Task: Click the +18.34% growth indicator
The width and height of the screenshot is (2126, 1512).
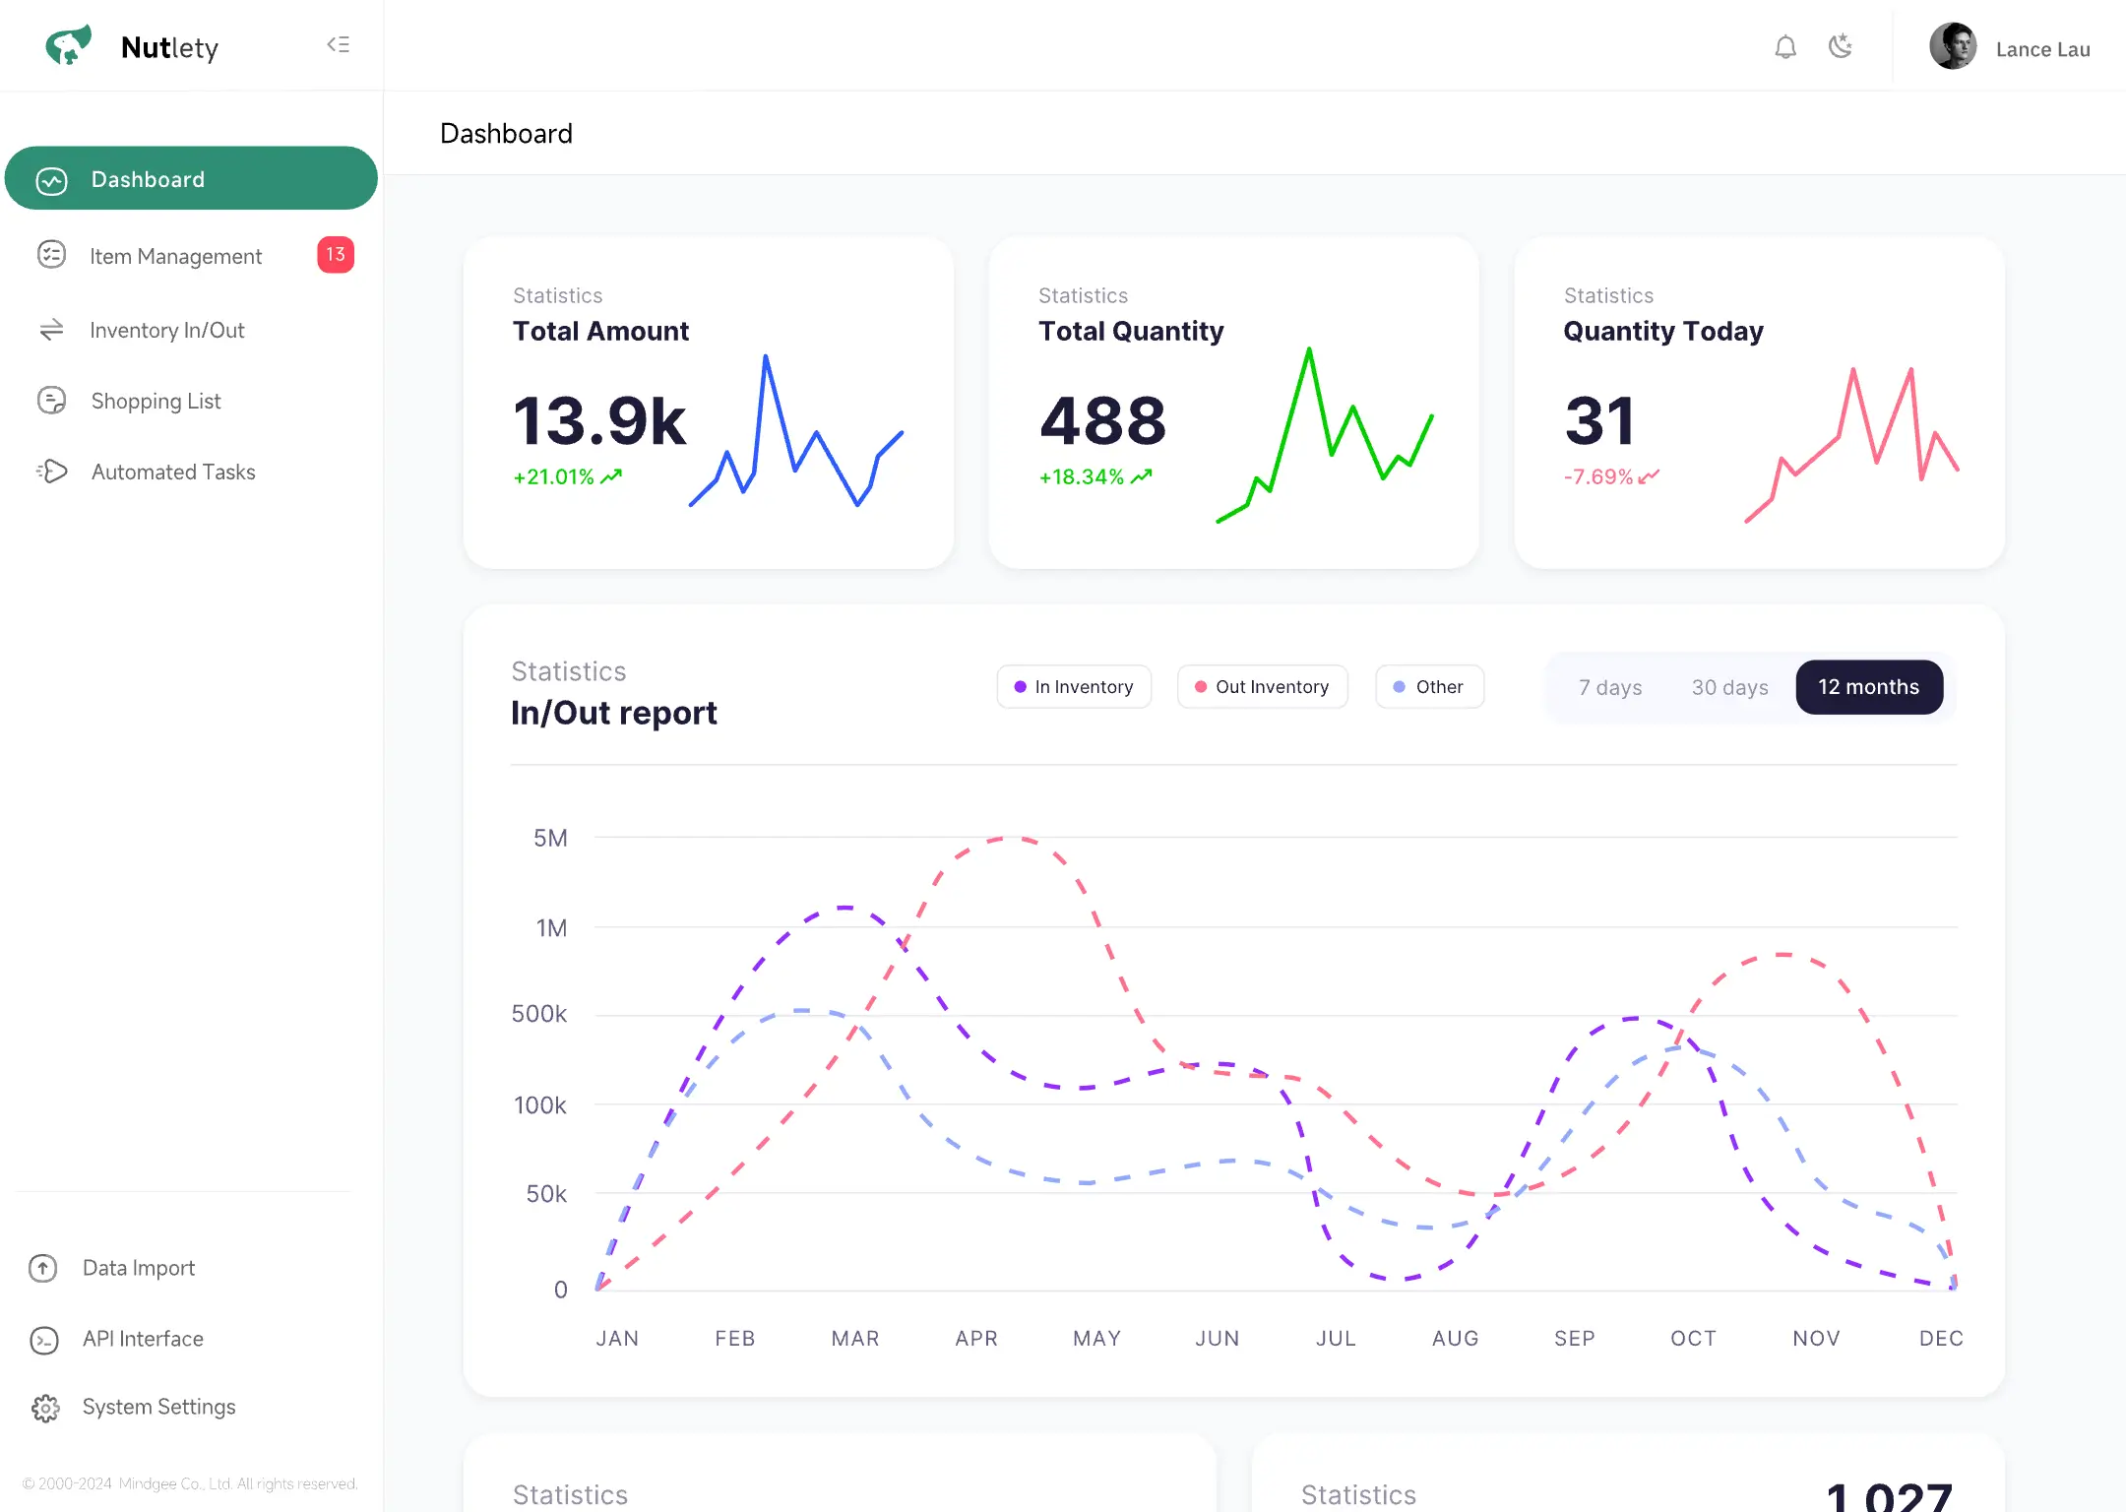Action: tap(1081, 477)
